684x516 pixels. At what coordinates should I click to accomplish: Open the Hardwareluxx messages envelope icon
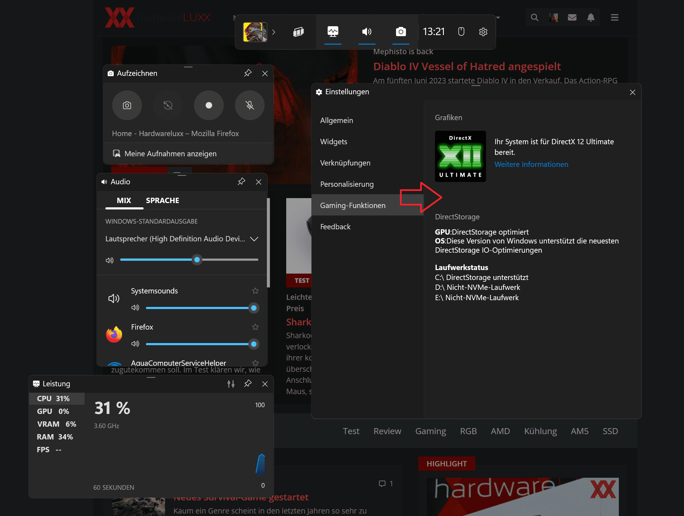pos(572,17)
